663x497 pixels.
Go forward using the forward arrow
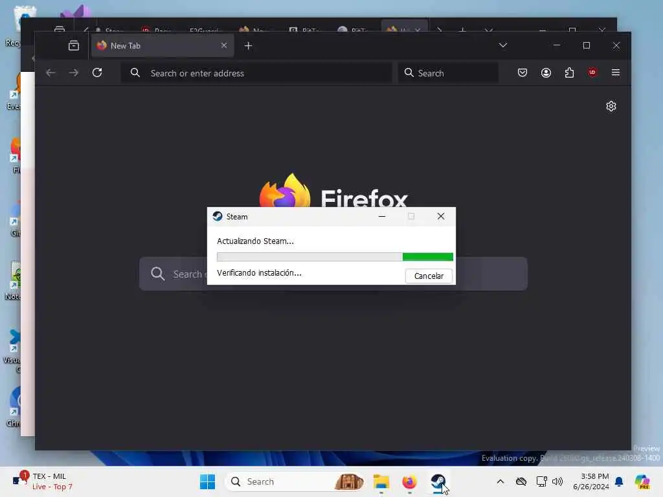tap(74, 72)
